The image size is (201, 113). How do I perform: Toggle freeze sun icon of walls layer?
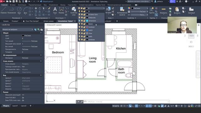82,36
